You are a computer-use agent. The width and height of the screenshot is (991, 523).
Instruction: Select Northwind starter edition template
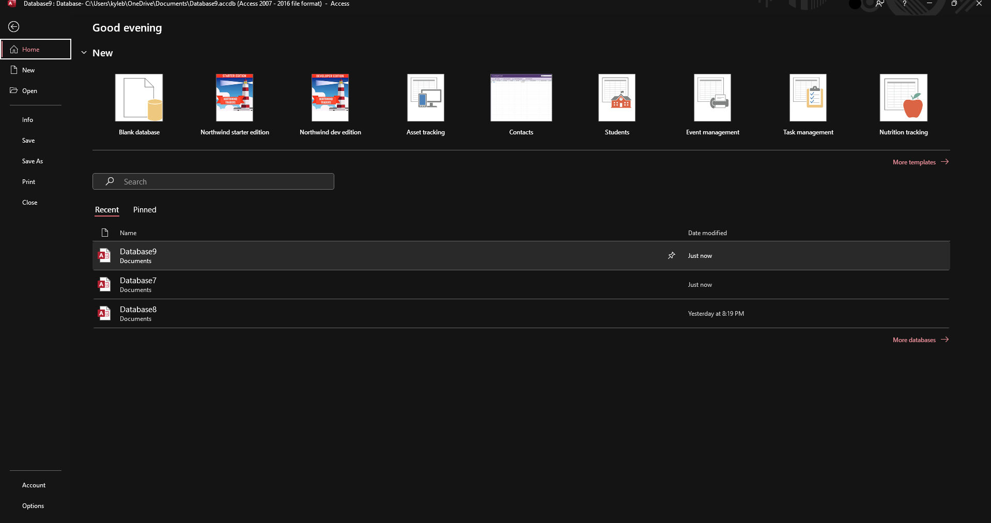click(x=235, y=105)
